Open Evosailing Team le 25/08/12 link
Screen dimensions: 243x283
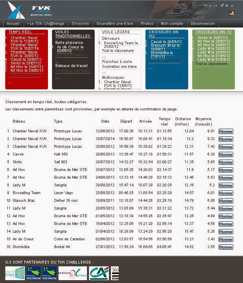(x=121, y=45)
